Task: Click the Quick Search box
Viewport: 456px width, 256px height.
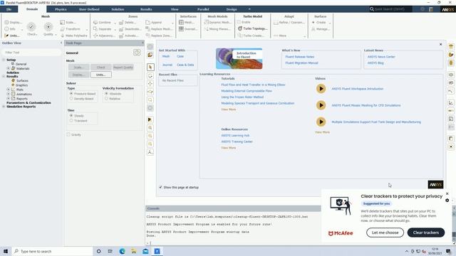Action: 390,9
